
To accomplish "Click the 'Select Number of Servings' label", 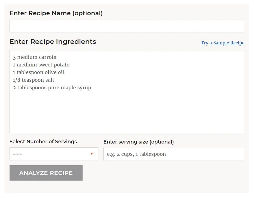I will coord(43,142).
